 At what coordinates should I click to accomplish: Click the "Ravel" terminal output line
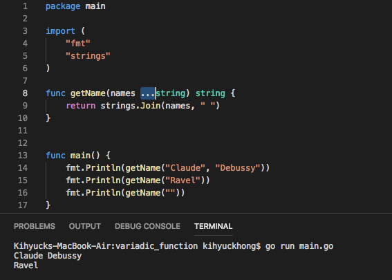pos(26,265)
